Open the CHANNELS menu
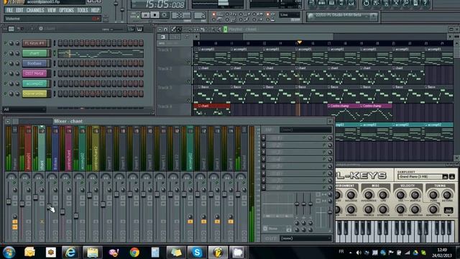Image resolution: width=460 pixels, height=259 pixels. coord(35,10)
